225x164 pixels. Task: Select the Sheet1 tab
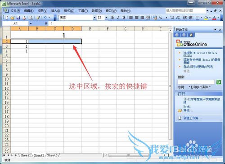coord(26,155)
